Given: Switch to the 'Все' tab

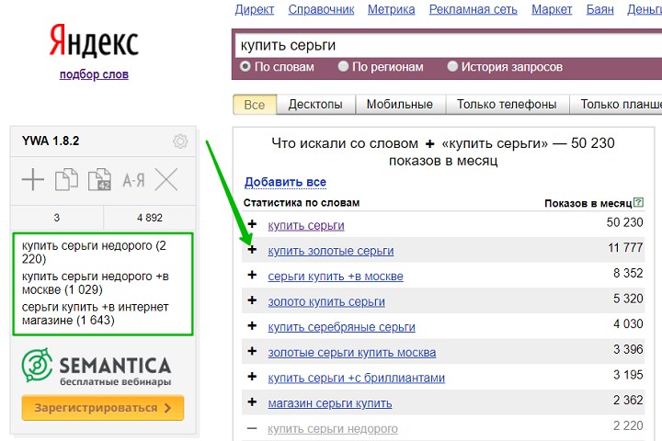Looking at the screenshot, I should click(x=255, y=104).
